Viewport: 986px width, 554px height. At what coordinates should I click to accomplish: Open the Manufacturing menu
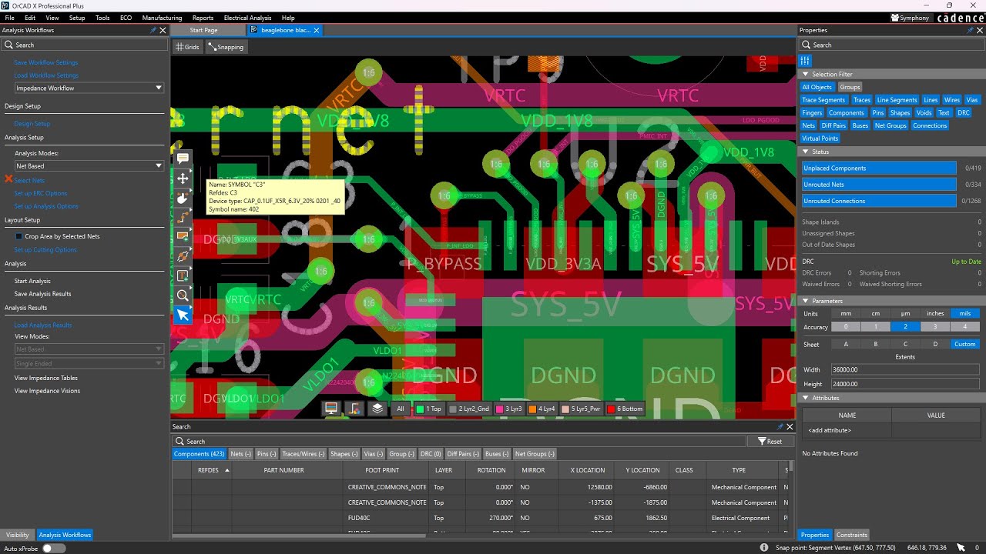tap(162, 18)
